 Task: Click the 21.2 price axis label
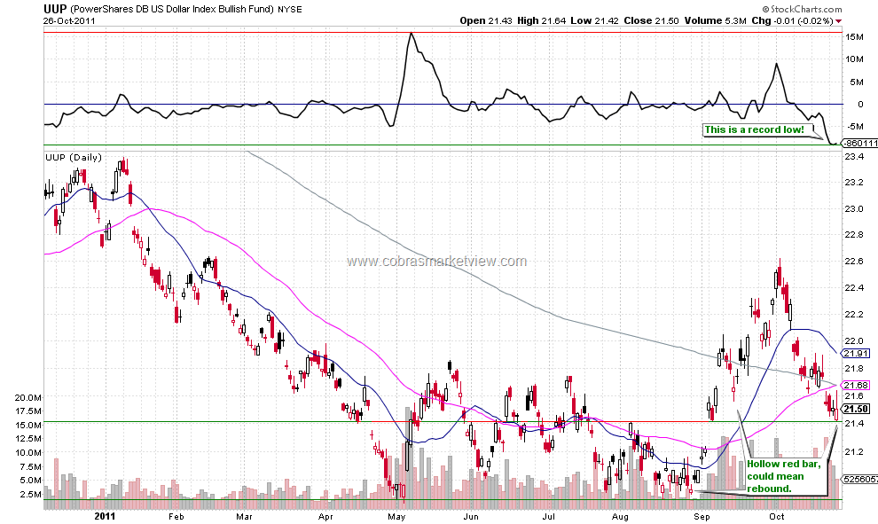[x=853, y=451]
